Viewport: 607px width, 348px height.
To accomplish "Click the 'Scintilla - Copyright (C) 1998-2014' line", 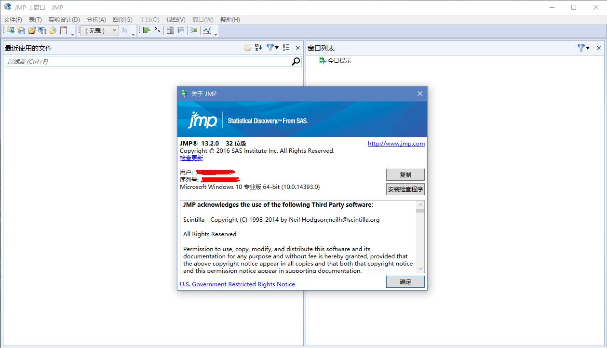I will (281, 219).
